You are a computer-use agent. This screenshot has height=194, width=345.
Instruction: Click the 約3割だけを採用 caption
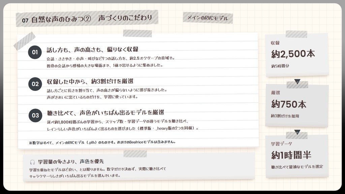point(285,116)
